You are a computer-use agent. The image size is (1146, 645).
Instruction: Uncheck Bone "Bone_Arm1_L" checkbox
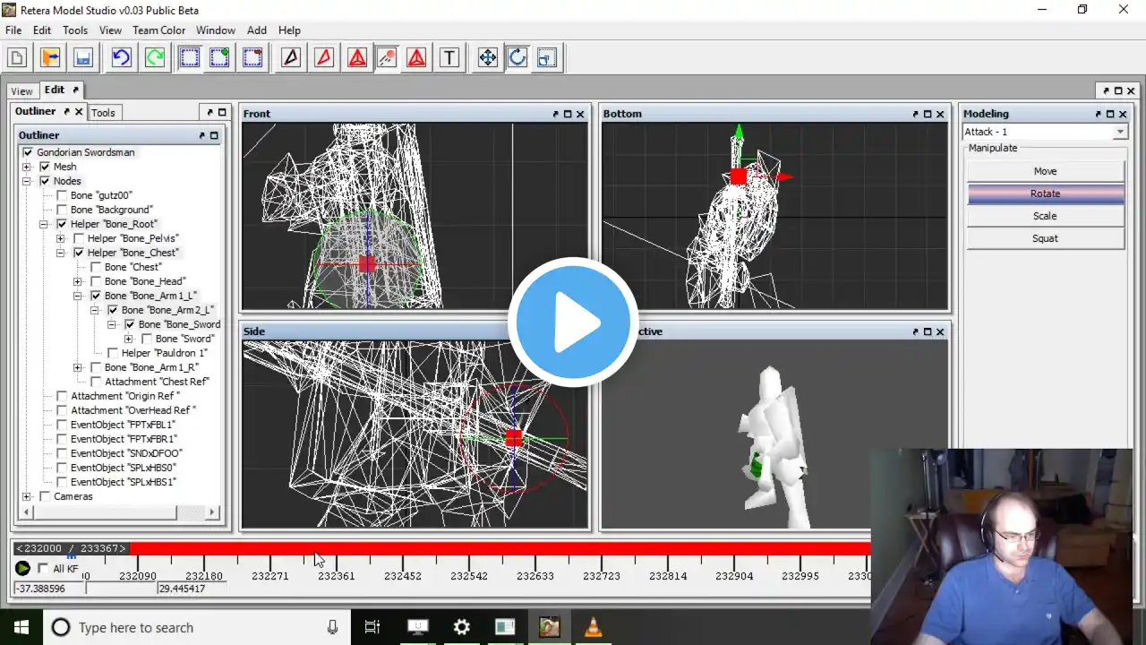pyautogui.click(x=96, y=296)
